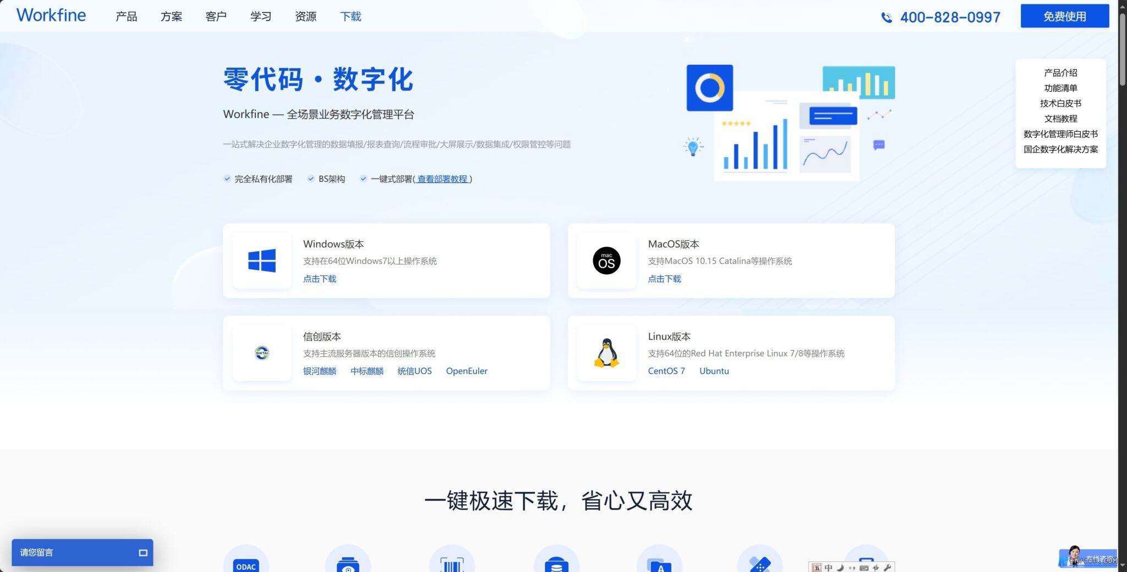Click the Workfine logo
Screen dimensions: 1127x572
[x=51, y=15]
